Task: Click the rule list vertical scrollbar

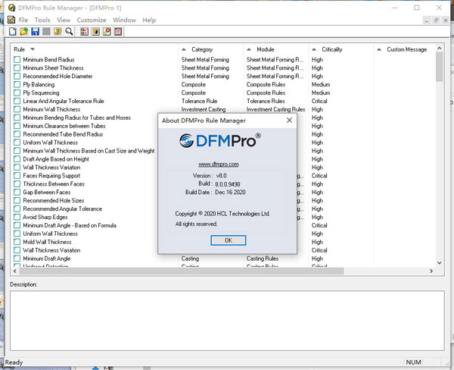Action: (440, 152)
